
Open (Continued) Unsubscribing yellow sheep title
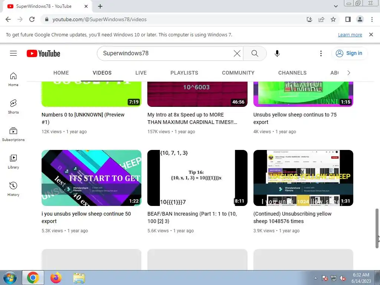click(292, 217)
